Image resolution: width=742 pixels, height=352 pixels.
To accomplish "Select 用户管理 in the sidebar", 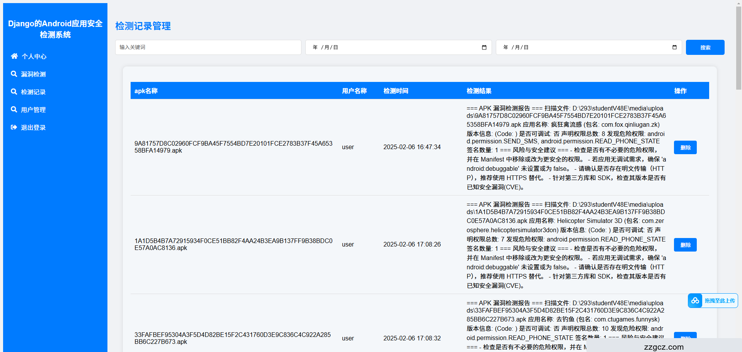I will click(x=33, y=110).
